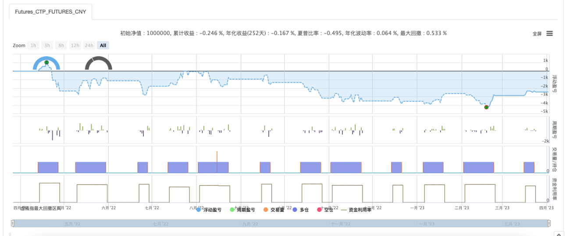Toggle 多仓 series in legend
Viewport: 570px width, 236px height.
pyautogui.click(x=301, y=210)
